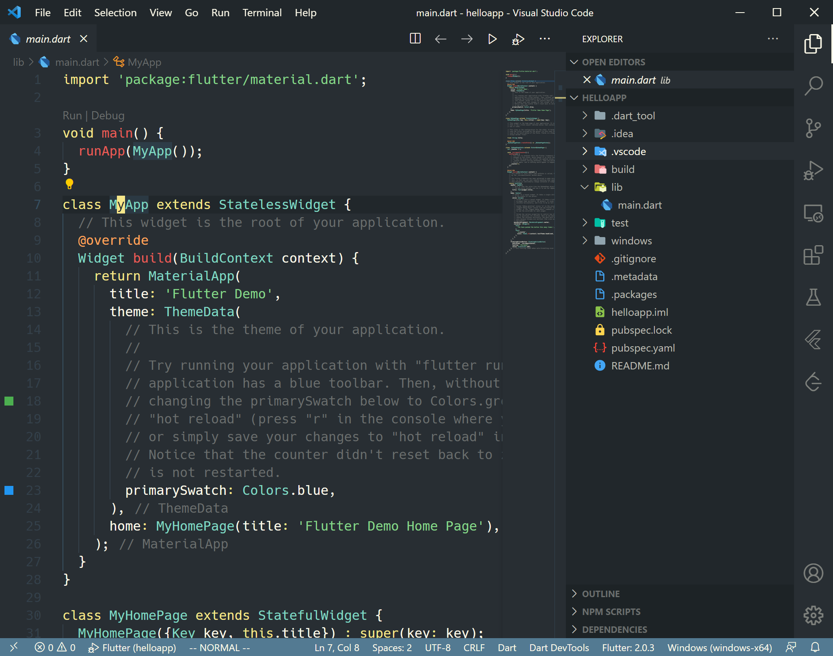This screenshot has height=656, width=833.
Task: Click the lightbulb code action icon
Action: coord(69,184)
